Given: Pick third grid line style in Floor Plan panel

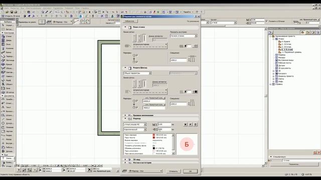Looking at the screenshot, I should pyautogui.click(x=144, y=38).
